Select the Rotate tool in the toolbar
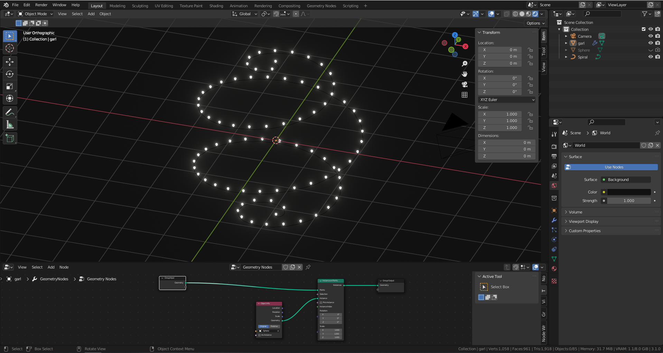This screenshot has width=663, height=353. (x=10, y=74)
